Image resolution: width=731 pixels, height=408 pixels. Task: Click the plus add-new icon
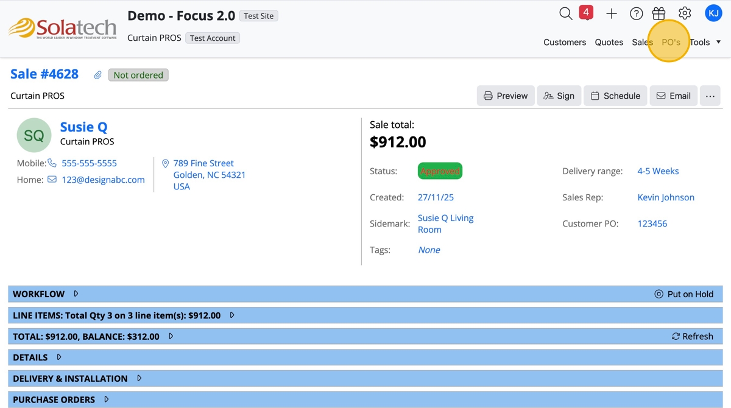(x=612, y=13)
